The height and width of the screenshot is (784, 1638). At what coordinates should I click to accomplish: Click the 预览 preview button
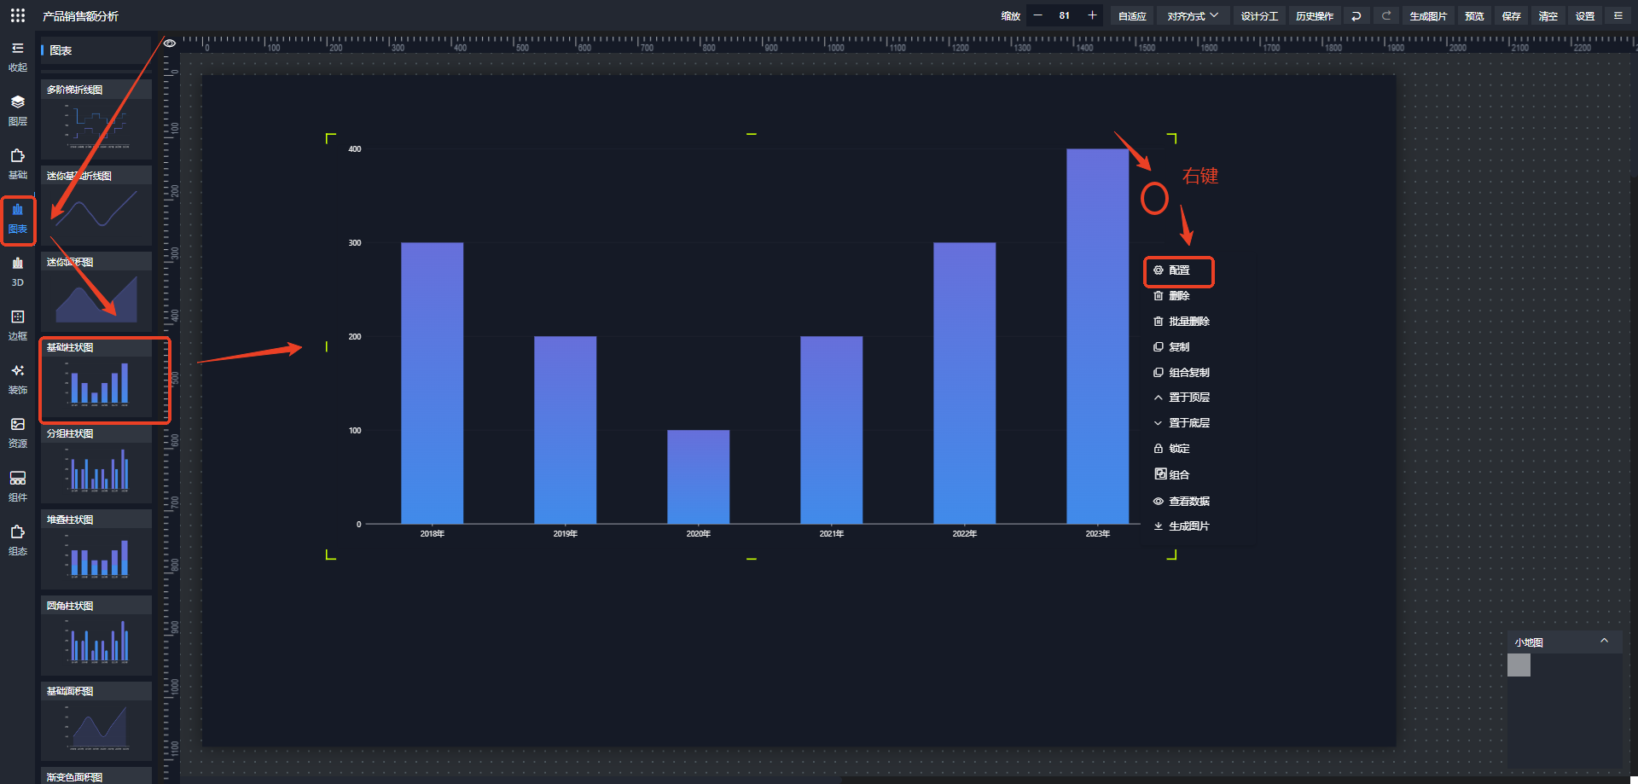1474,16
